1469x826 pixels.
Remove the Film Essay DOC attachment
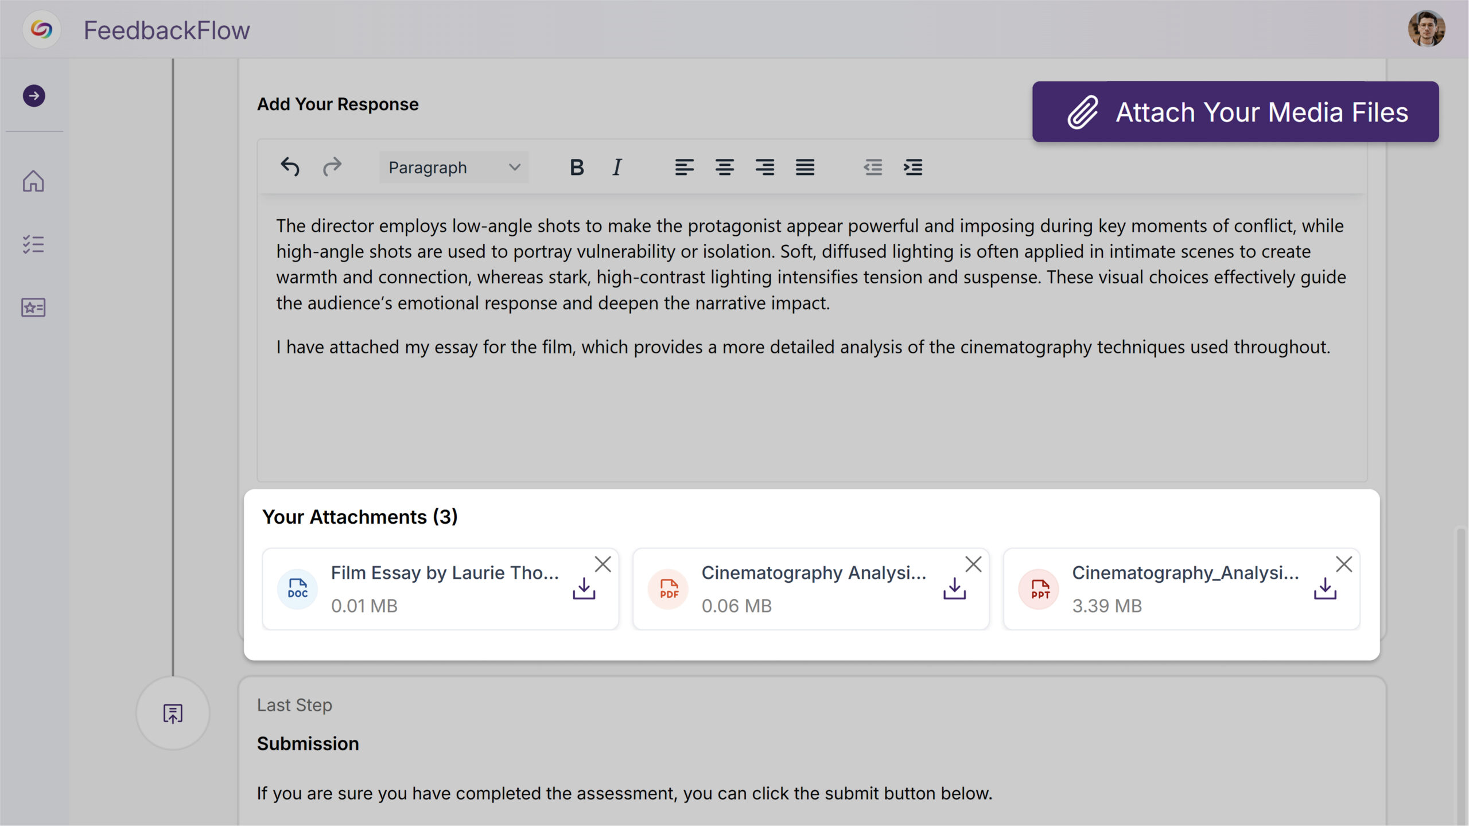tap(603, 564)
